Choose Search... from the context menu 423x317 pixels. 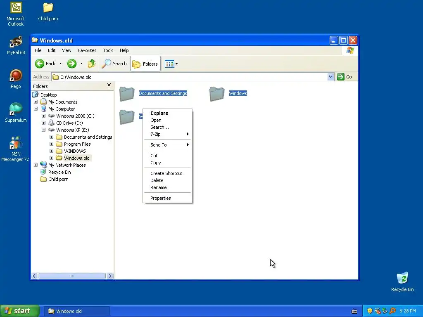coord(168,127)
